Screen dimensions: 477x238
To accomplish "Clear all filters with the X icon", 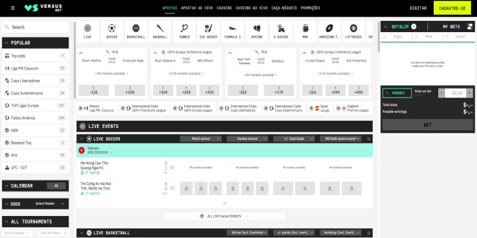I will pyautogui.click(x=66, y=233).
